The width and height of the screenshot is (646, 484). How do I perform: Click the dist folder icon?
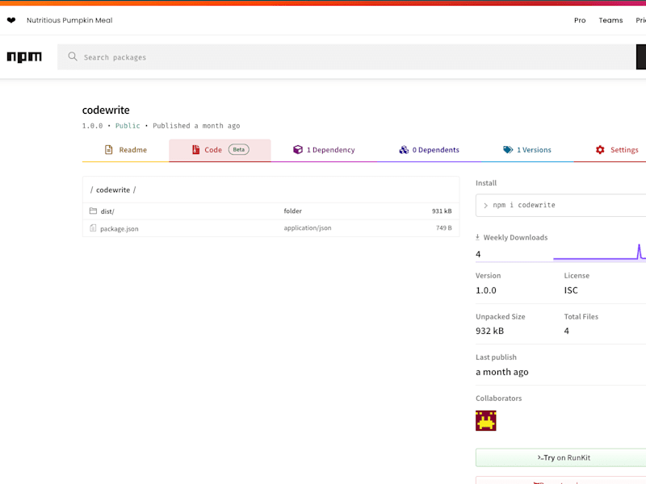(x=93, y=211)
